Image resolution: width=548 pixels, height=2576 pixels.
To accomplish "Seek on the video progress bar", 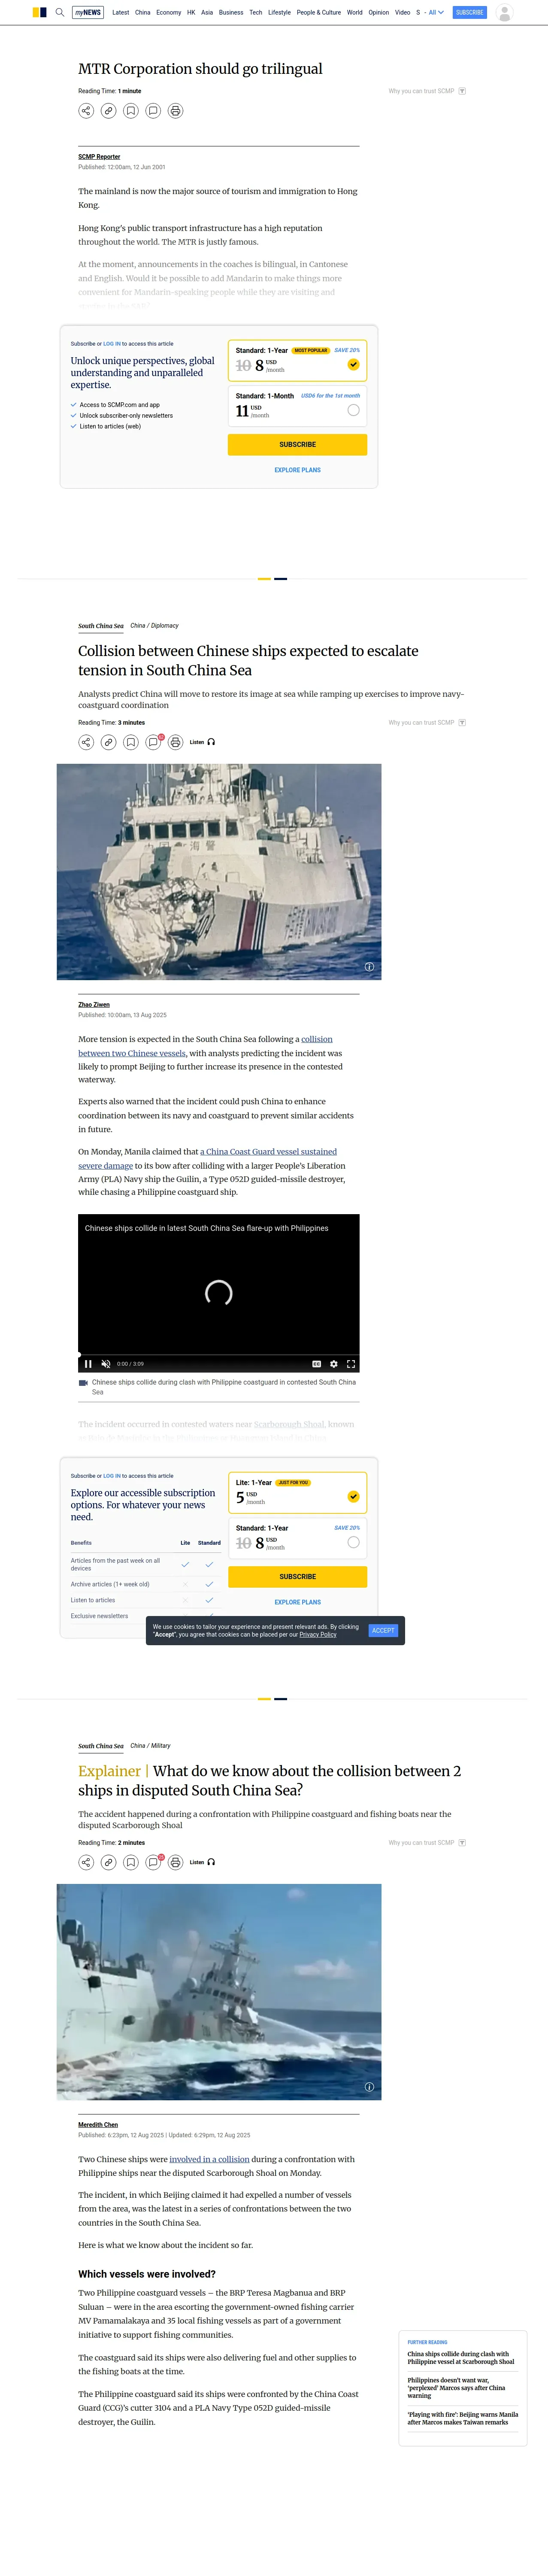I will pos(218,1354).
